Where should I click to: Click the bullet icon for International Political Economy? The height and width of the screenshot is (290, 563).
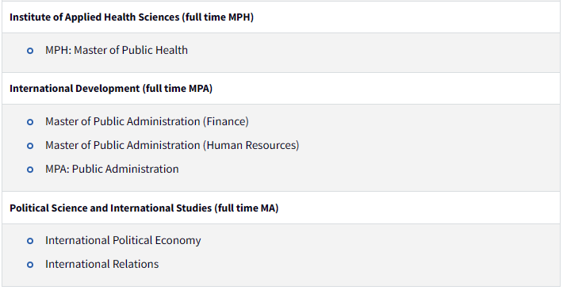click(30, 241)
